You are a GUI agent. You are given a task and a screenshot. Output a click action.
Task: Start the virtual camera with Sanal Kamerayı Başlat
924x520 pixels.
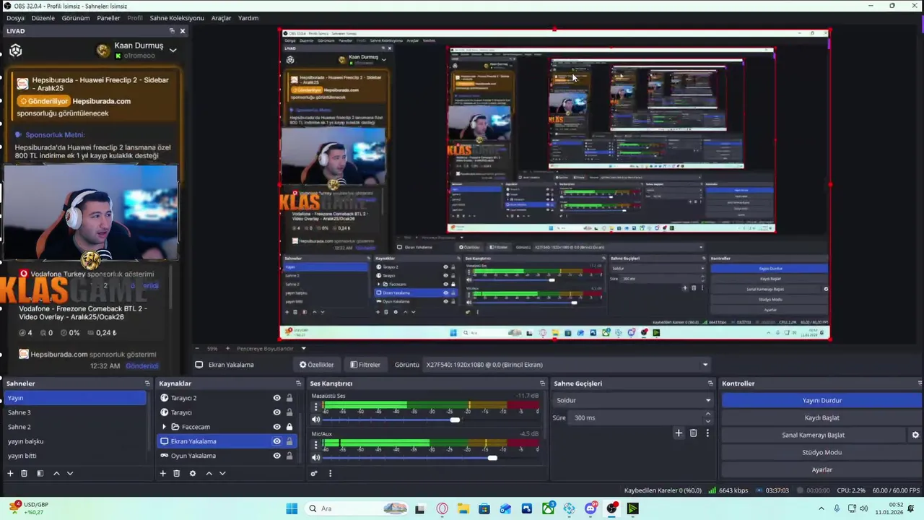pos(814,435)
